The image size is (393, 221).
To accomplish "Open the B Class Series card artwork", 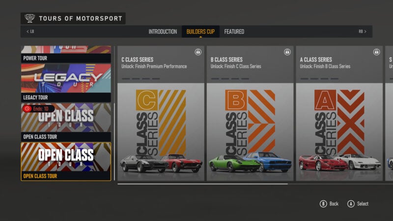I will (250, 132).
